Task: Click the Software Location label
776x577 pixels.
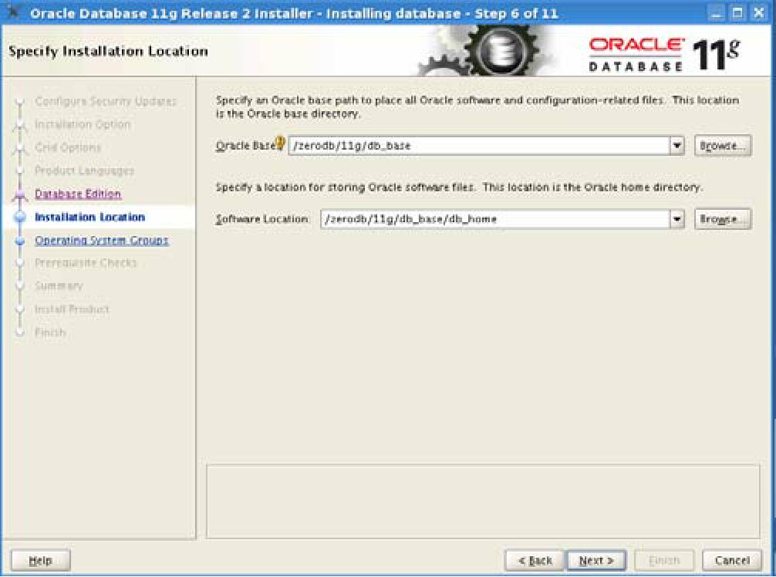Action: pos(262,219)
